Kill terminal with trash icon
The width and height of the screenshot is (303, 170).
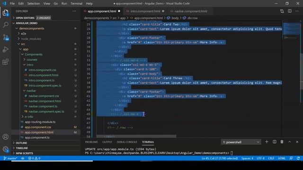coord(282,142)
